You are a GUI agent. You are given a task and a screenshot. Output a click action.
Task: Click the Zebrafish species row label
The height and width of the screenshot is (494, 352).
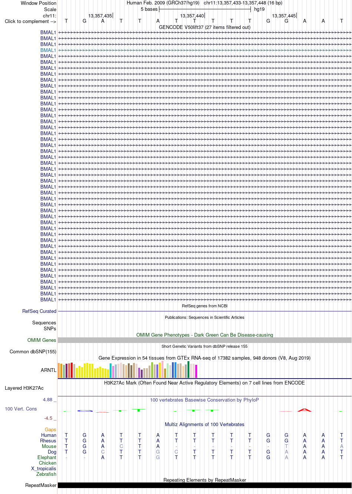(x=46, y=474)
